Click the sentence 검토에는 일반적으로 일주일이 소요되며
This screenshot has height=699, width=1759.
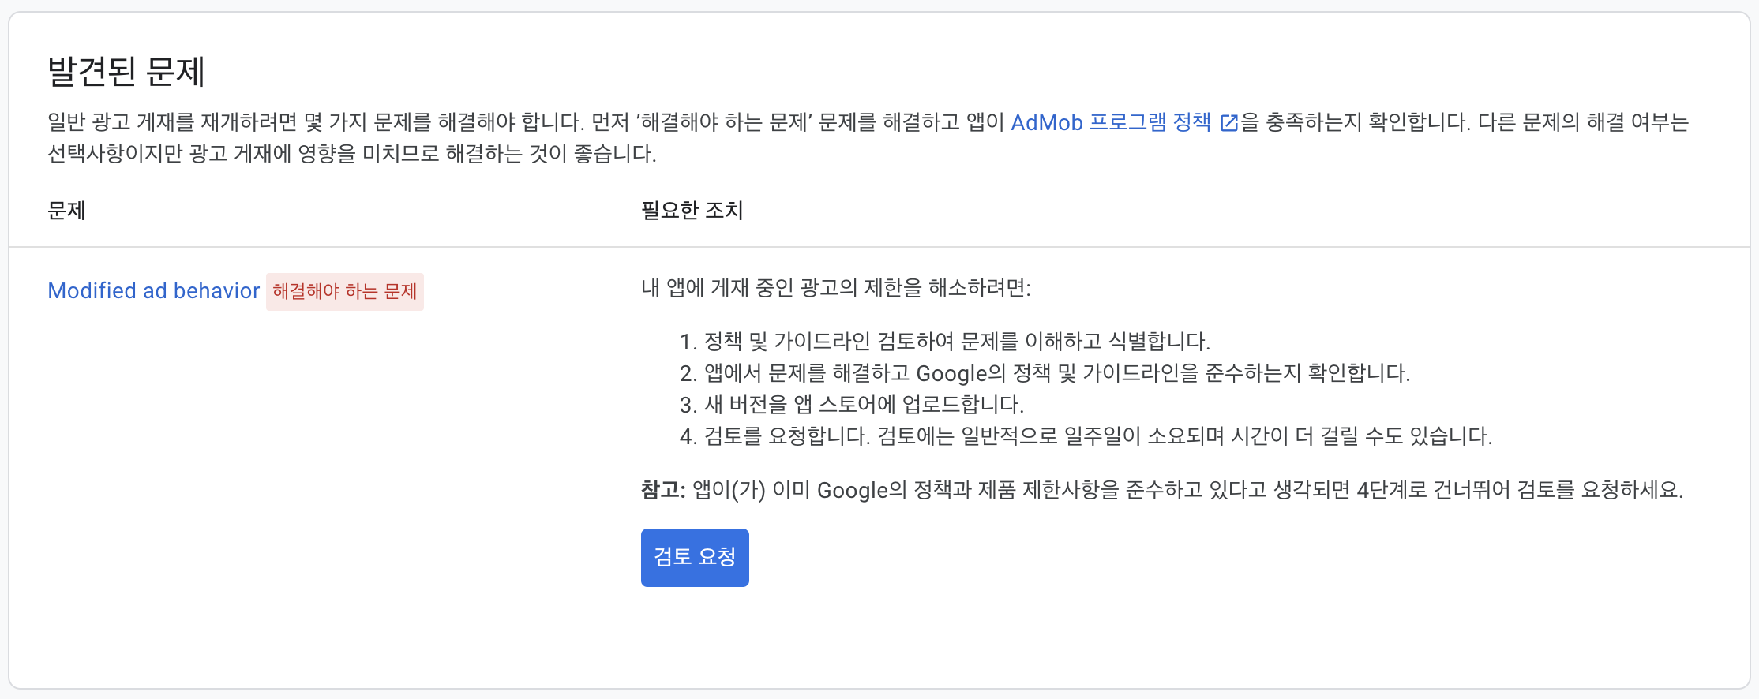[x=1184, y=436]
